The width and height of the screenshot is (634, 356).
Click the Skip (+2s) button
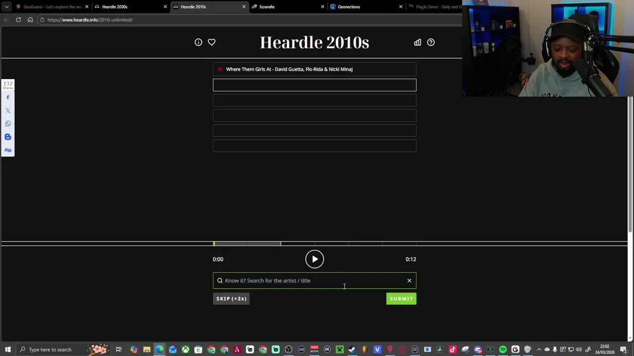231,299
